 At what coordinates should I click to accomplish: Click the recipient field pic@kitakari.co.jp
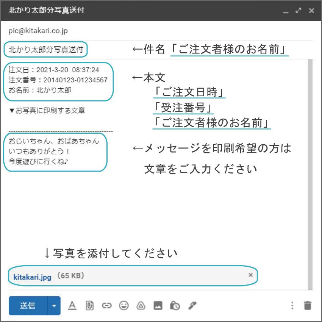pyautogui.click(x=38, y=31)
